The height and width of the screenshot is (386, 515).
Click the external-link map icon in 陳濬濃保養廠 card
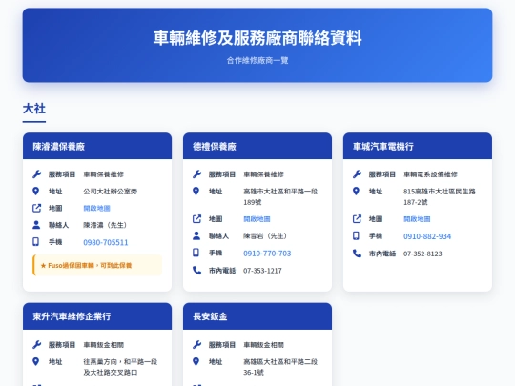(36, 208)
